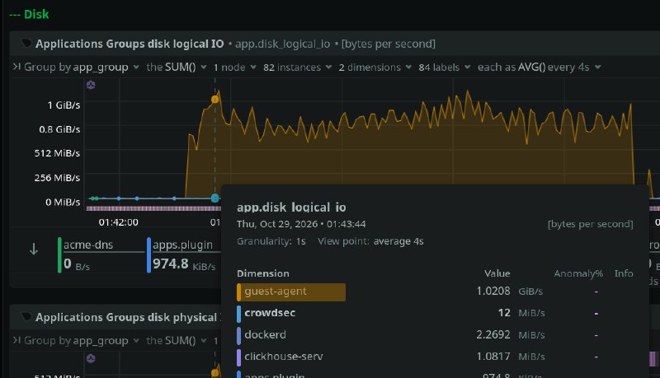The height and width of the screenshot is (378, 660).
Task: Select the apps.plugin legend item
Action: pos(184,255)
